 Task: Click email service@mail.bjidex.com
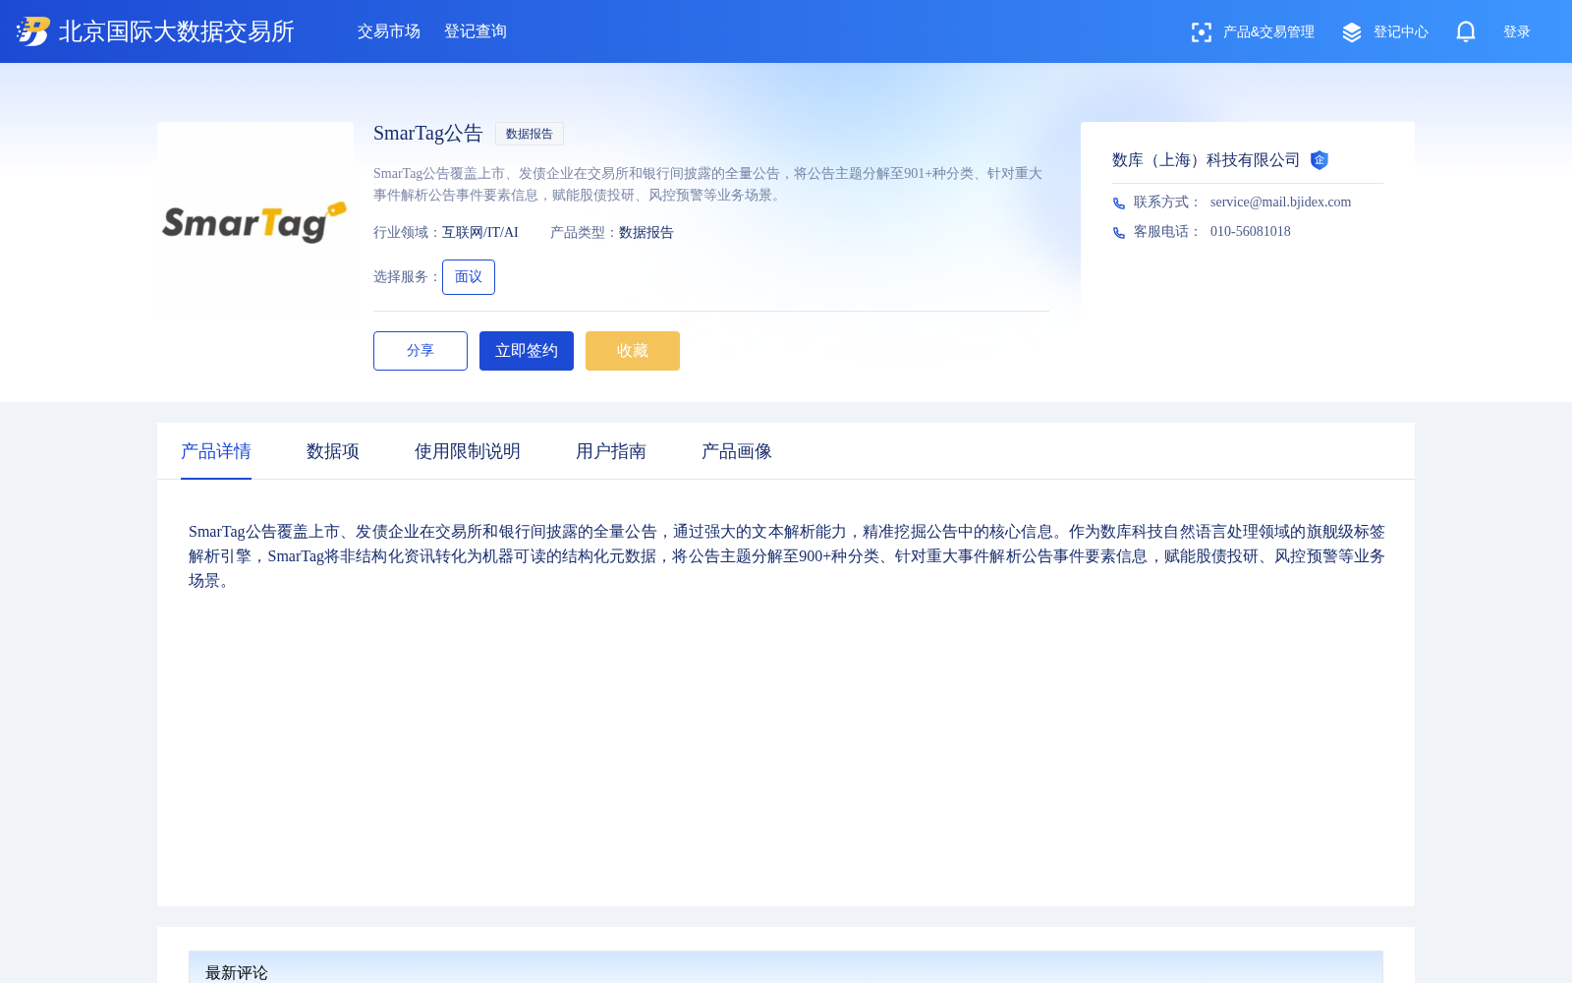pyautogui.click(x=1280, y=202)
